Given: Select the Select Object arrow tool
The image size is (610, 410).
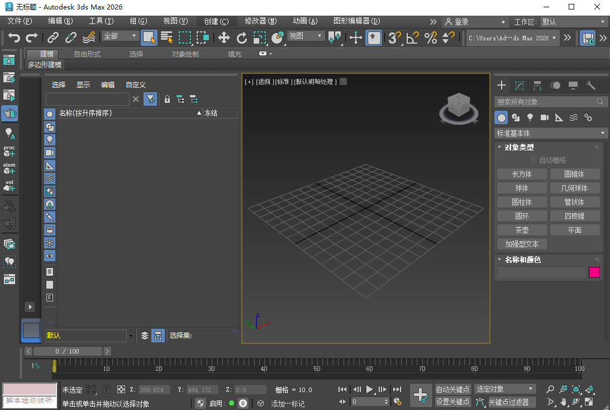Looking at the screenshot, I should [x=149, y=37].
